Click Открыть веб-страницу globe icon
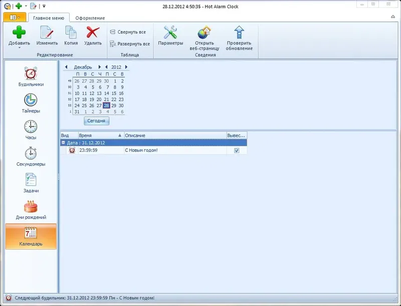The height and width of the screenshot is (306, 401). click(205, 33)
